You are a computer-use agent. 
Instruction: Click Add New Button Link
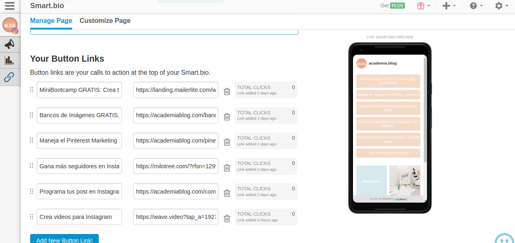pyautogui.click(x=64, y=239)
